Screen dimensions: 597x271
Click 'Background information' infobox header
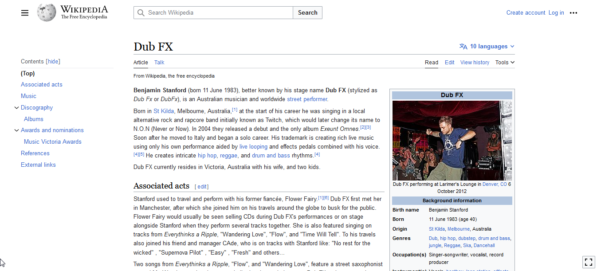click(452, 201)
